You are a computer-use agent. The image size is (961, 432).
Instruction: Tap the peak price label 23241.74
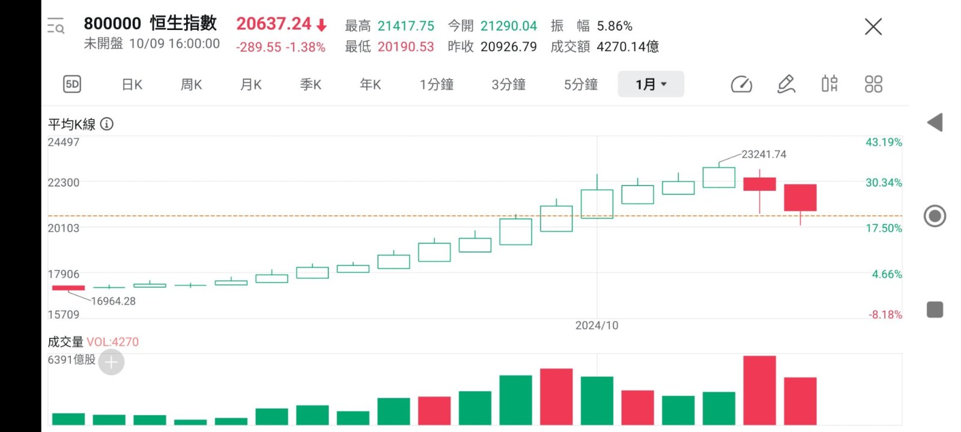tap(763, 154)
